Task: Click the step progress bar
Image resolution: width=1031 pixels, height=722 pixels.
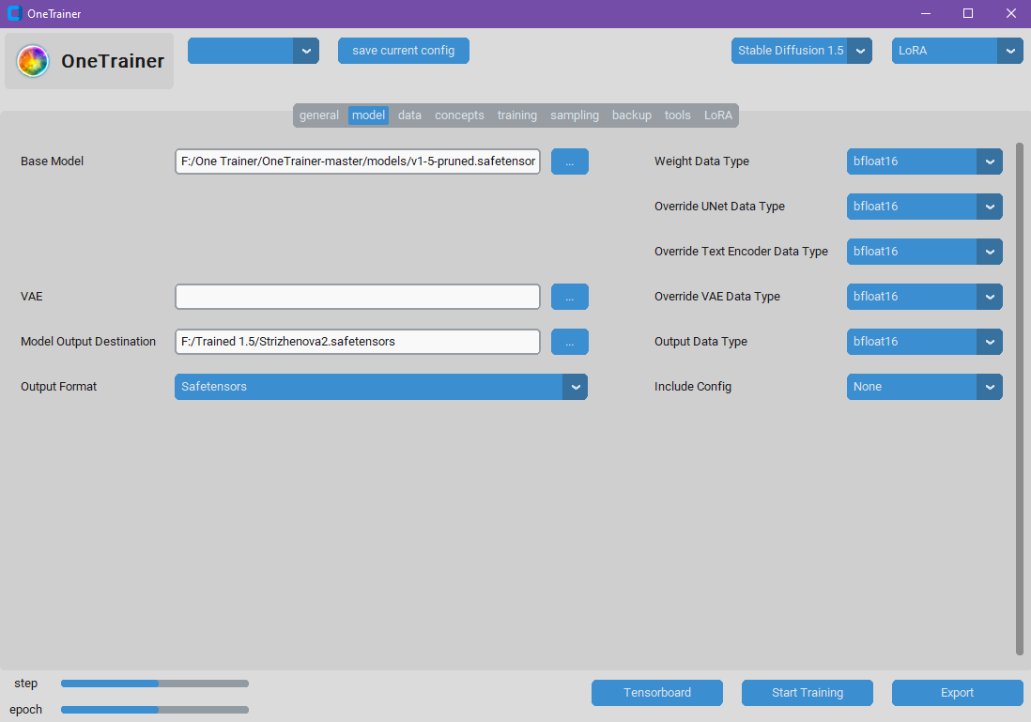Action: pos(155,684)
